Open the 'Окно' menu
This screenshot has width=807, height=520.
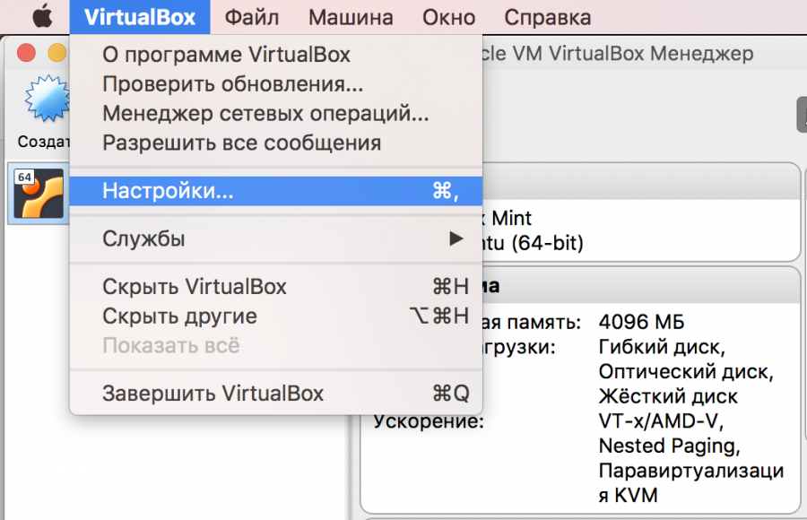[x=448, y=17]
